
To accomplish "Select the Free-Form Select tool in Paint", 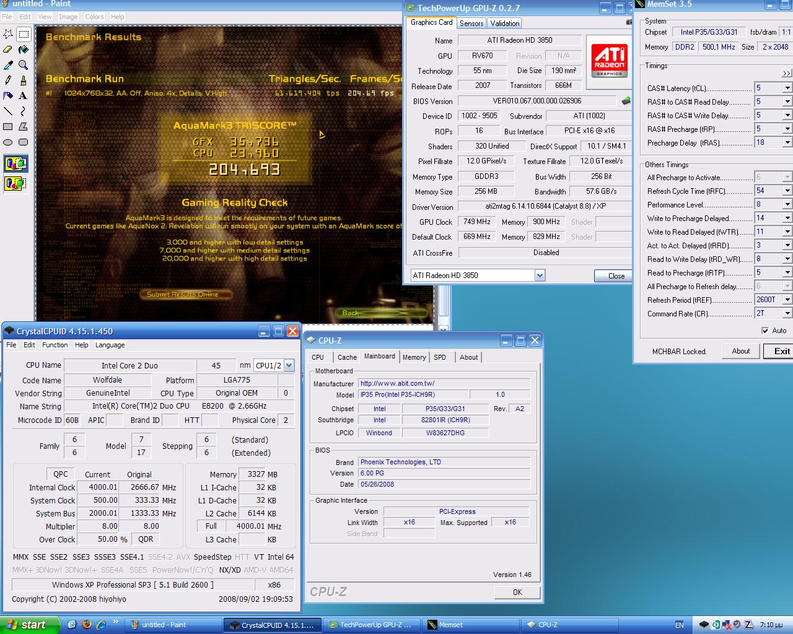I will coord(8,34).
